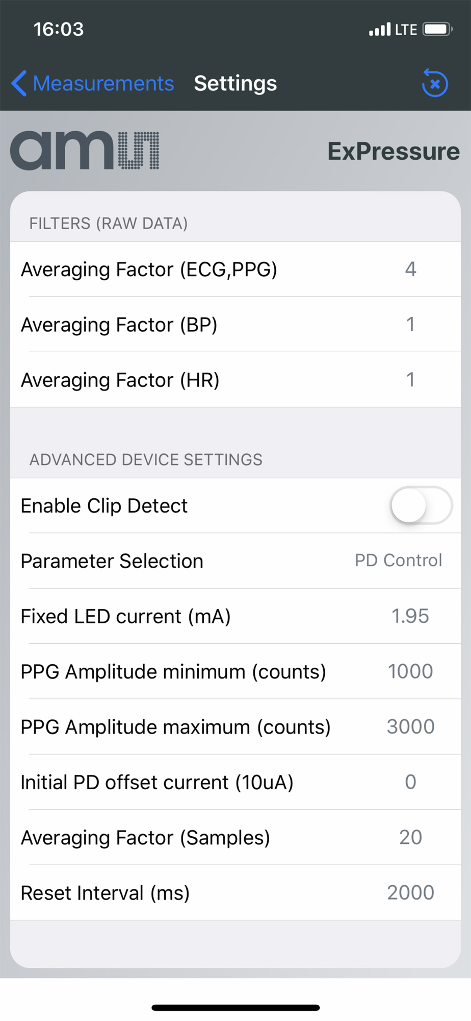Tap the ExPressure app title
Viewport: 471px width, 1021px height.
point(394,151)
